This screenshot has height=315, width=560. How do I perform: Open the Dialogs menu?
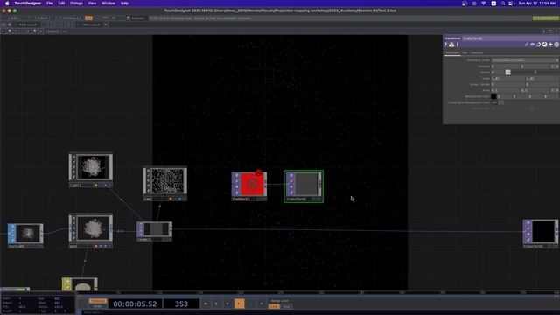coord(76,3)
